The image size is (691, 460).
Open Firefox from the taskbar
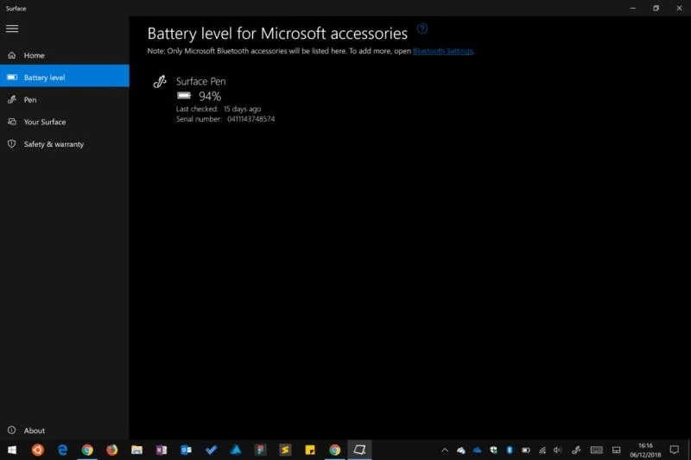tap(112, 450)
